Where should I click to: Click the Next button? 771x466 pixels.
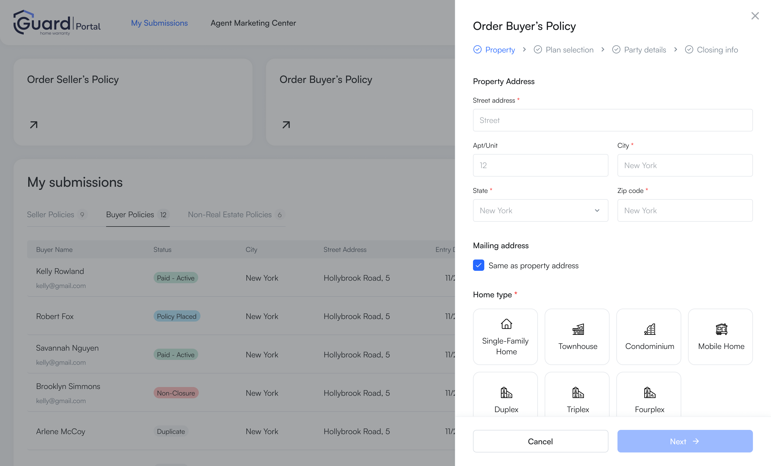(x=685, y=441)
